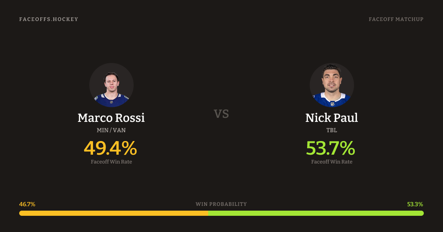Click the FACEOFF MATCHUP header label
Image resolution: width=443 pixels, height=232 pixels.
pyautogui.click(x=396, y=19)
